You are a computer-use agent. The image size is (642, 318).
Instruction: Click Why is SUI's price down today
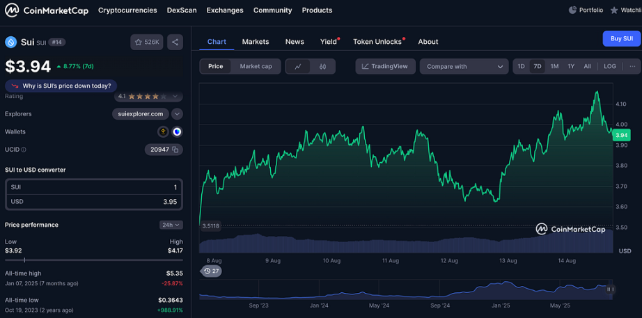[61, 86]
